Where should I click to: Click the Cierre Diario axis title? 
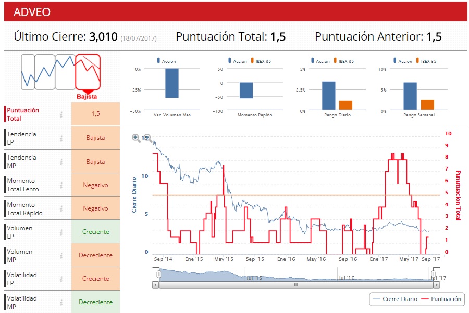click(134, 195)
